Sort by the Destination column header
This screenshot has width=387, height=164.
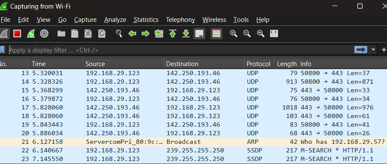pyautogui.click(x=204, y=64)
